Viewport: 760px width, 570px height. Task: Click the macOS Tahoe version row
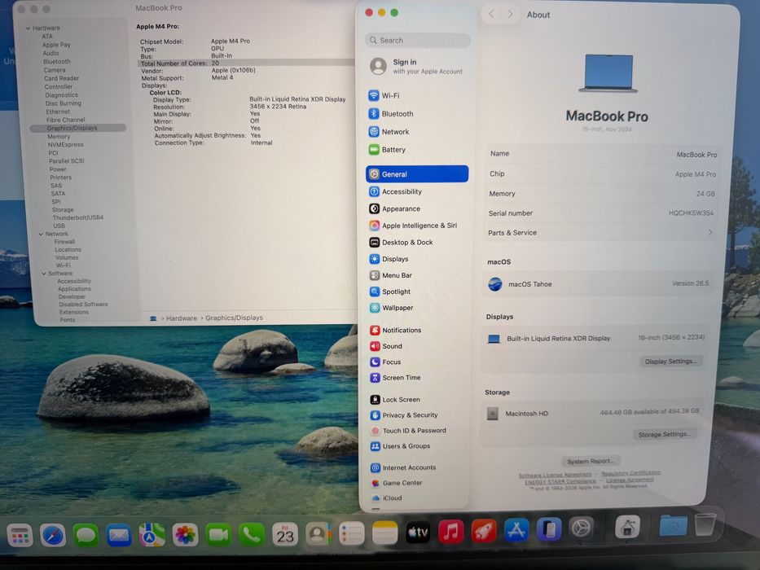coord(599,284)
